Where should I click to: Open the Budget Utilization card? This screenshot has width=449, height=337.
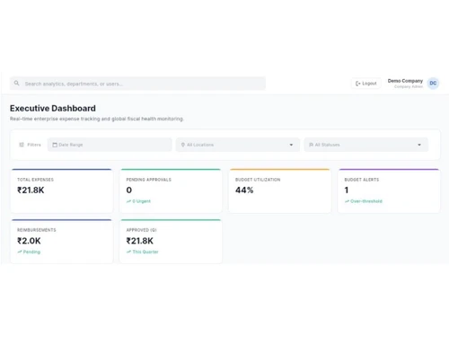(x=279, y=191)
